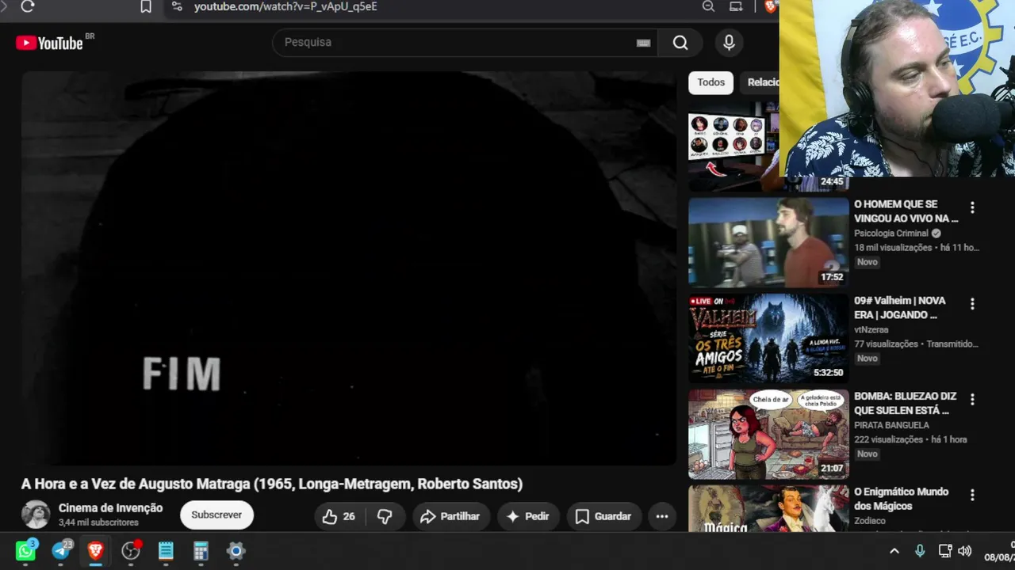Open WhatsApp from the taskbar
The width and height of the screenshot is (1015, 570).
pos(26,551)
